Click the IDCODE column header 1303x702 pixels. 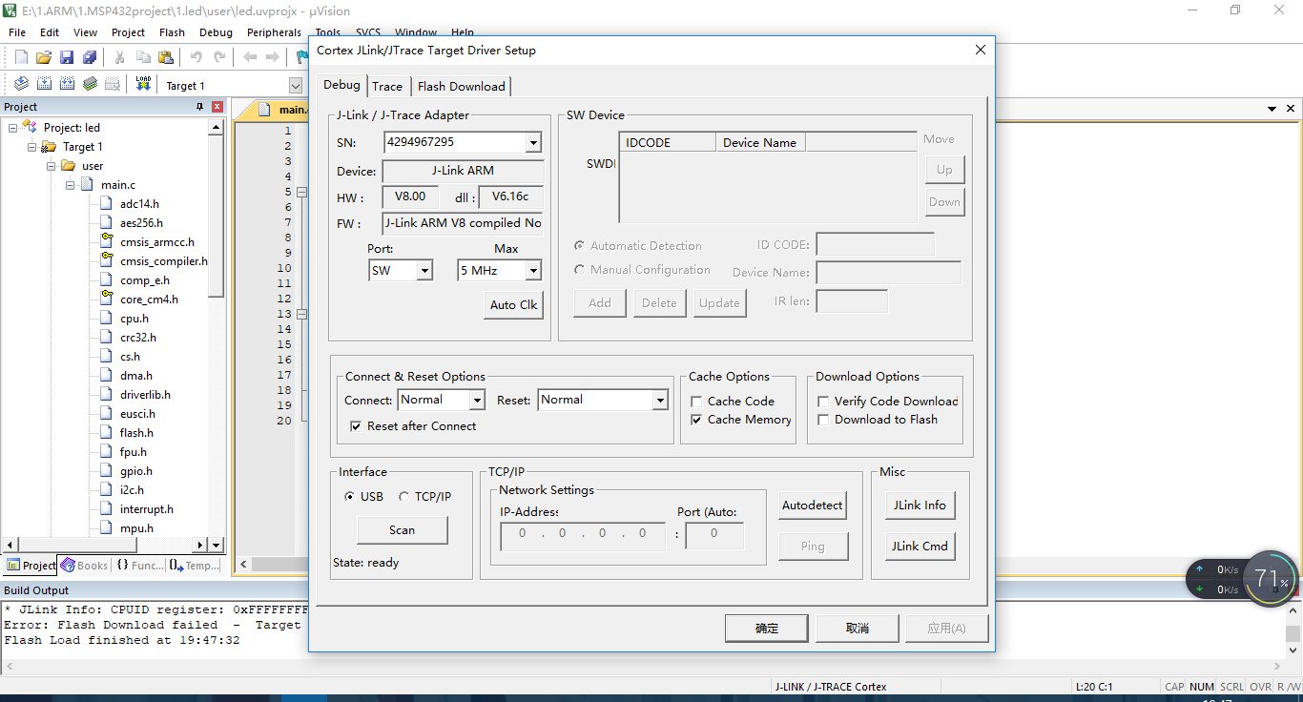tap(668, 143)
